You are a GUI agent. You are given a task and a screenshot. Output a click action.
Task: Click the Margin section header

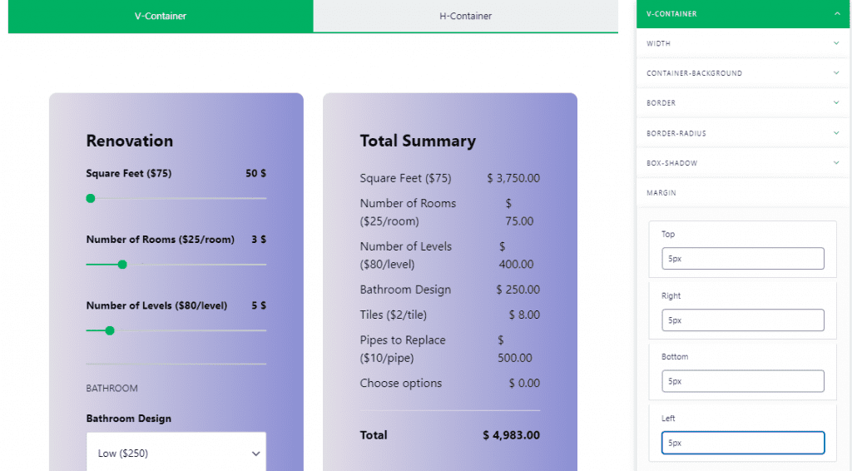[x=661, y=193]
